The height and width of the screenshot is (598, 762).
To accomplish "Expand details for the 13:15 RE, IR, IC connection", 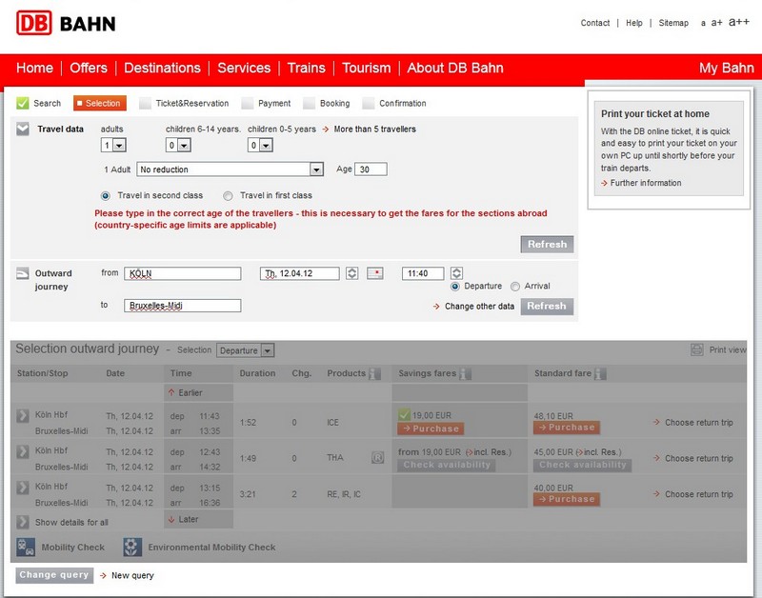I will [23, 488].
